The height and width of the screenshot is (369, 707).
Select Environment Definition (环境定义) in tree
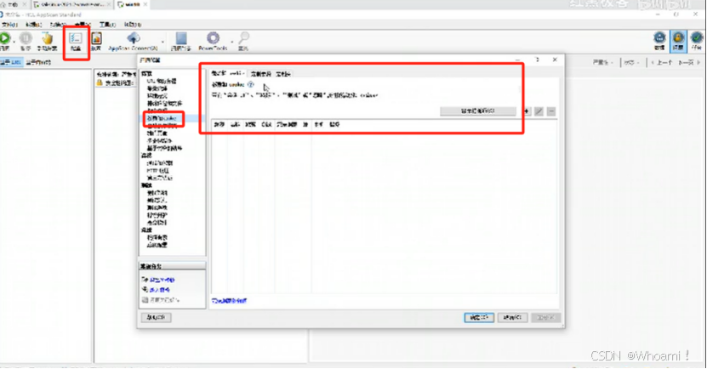coord(157,96)
